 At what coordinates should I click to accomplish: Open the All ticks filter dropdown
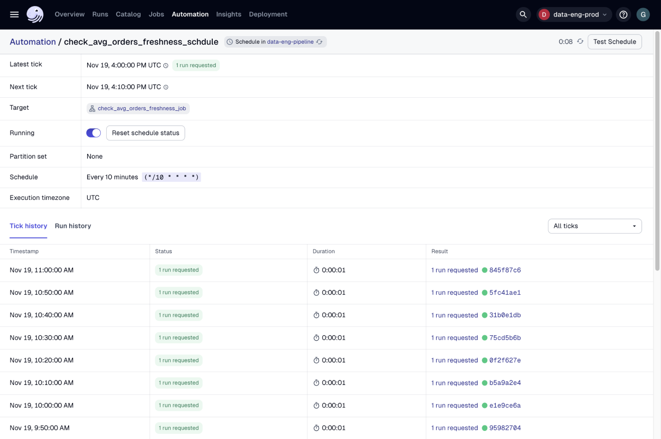coord(594,226)
